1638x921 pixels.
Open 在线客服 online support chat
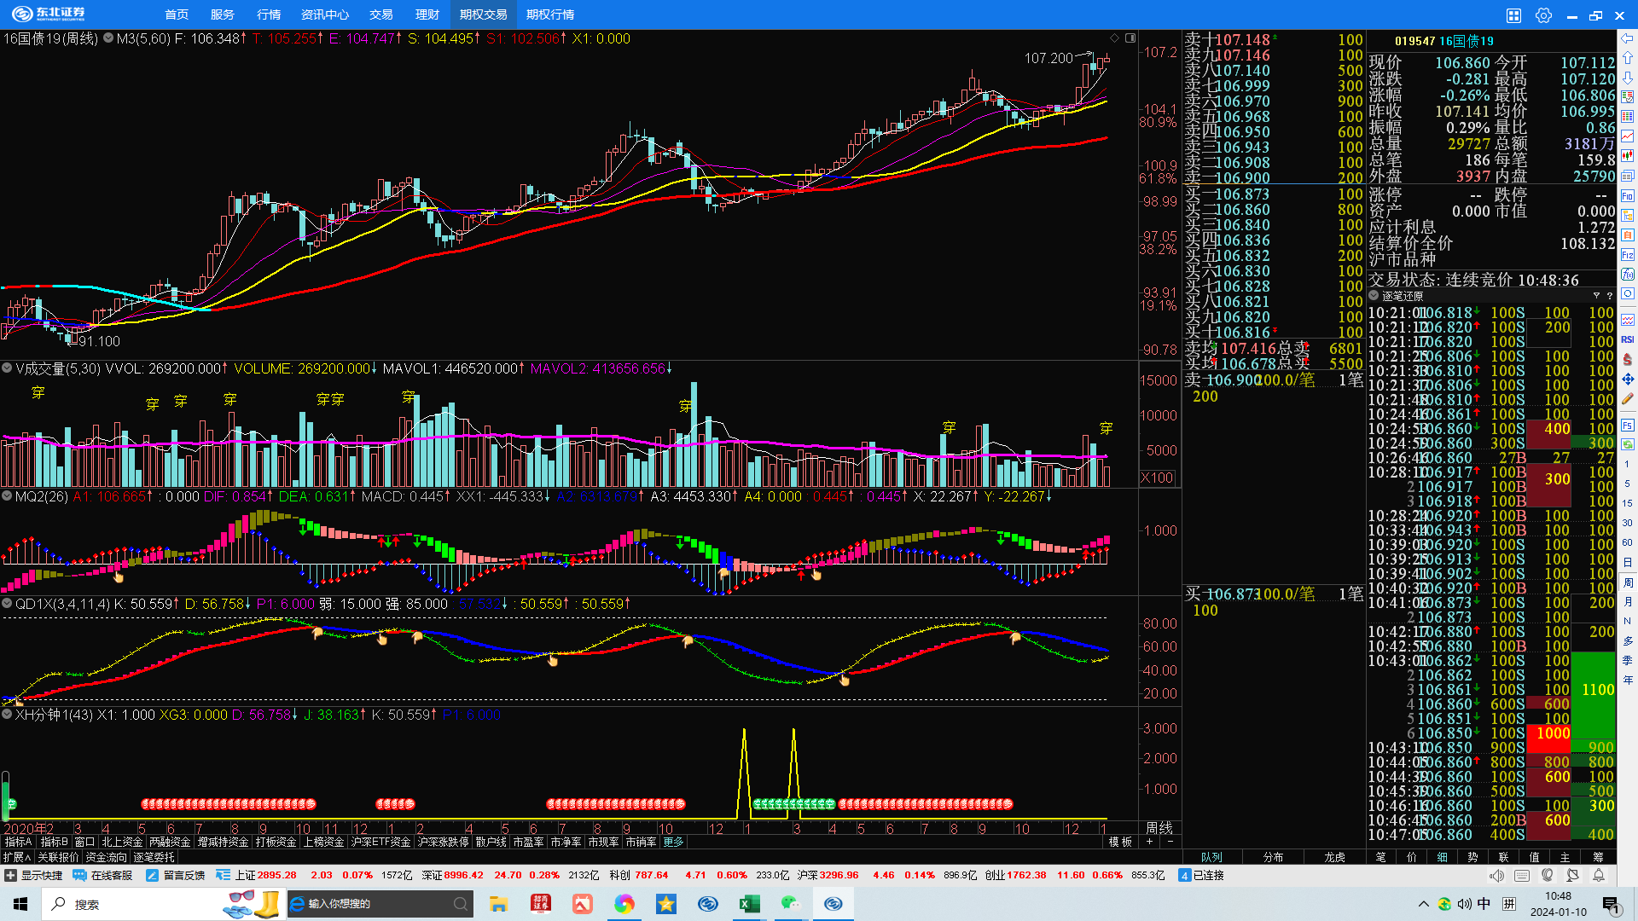[x=102, y=875]
